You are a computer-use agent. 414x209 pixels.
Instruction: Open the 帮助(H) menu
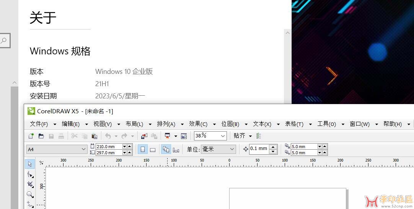tap(393, 124)
